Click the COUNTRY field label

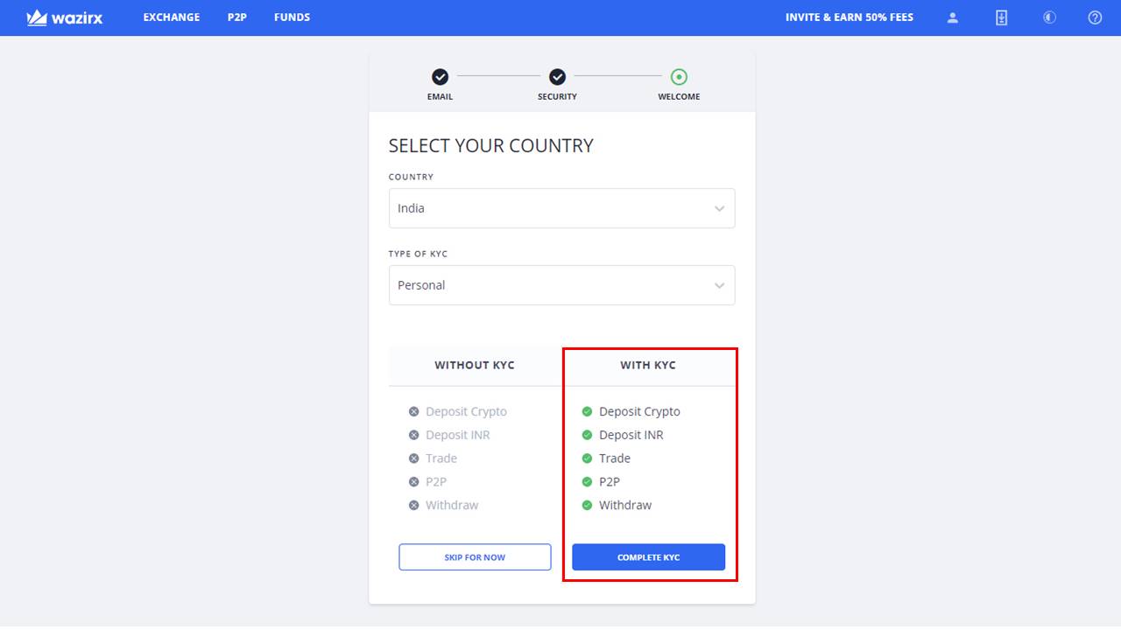pyautogui.click(x=411, y=177)
